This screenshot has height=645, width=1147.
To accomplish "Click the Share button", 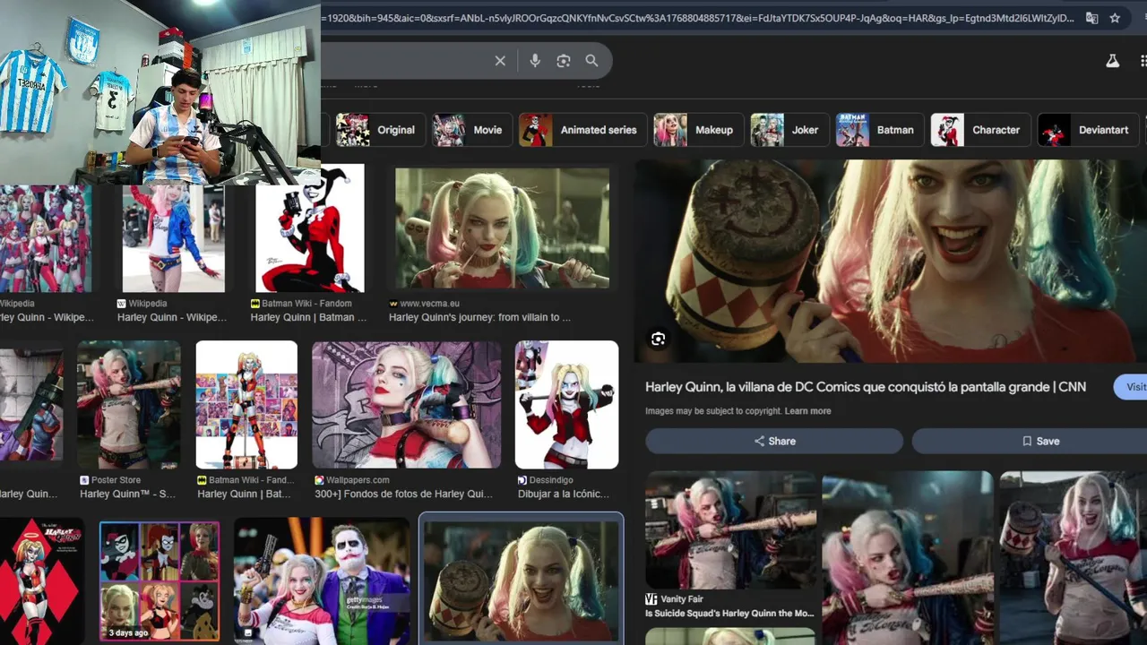I will (774, 441).
